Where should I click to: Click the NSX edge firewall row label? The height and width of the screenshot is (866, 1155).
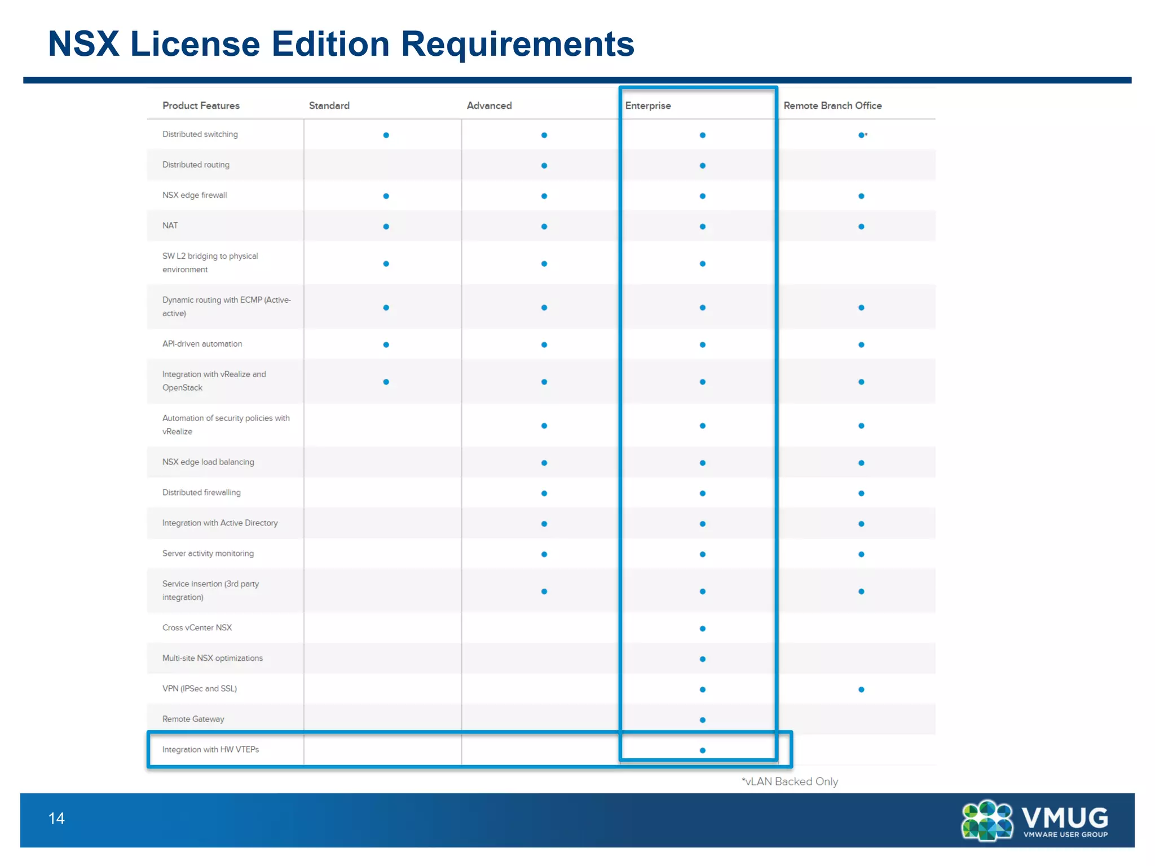(x=195, y=195)
